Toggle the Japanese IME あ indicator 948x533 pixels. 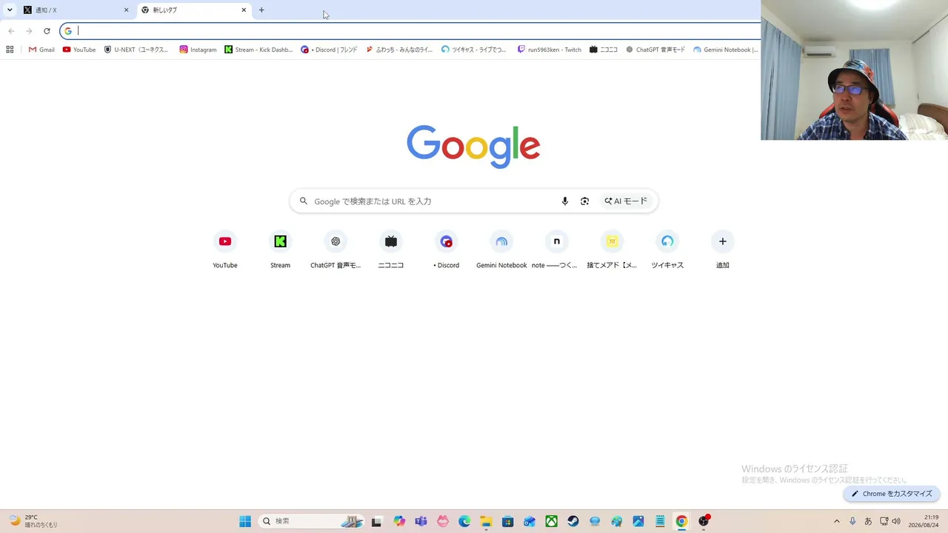point(868,521)
